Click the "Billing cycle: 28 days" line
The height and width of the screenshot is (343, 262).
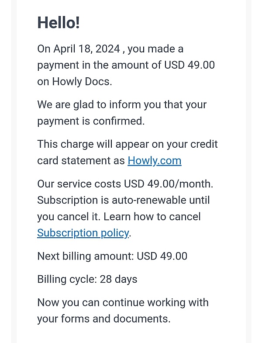87,279
